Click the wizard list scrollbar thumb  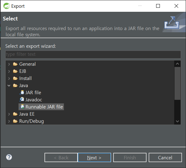(177, 83)
